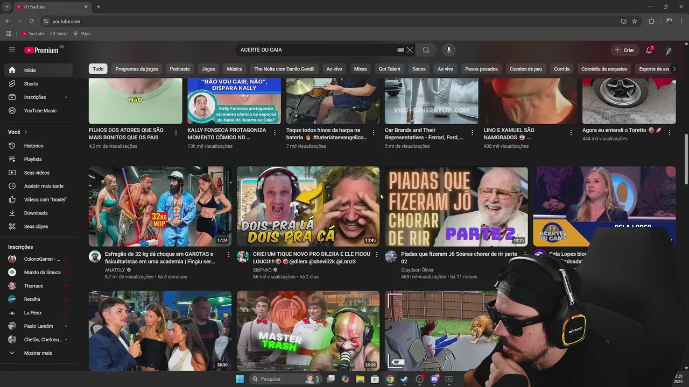
Task: Open Paulo Landim channel
Action: pos(37,326)
